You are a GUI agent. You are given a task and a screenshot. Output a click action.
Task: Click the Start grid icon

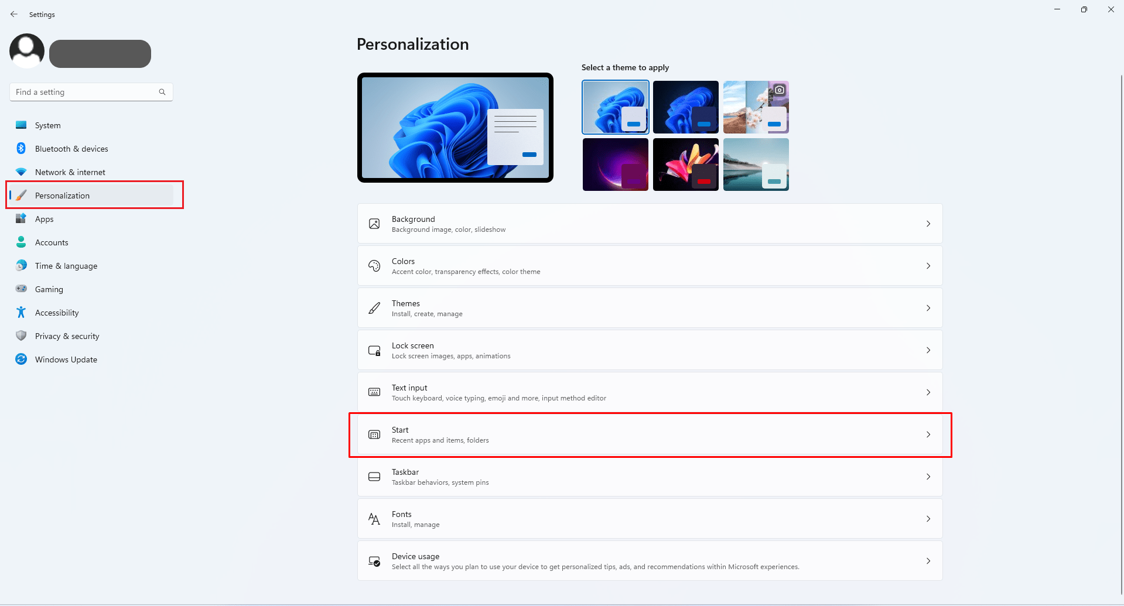point(374,434)
